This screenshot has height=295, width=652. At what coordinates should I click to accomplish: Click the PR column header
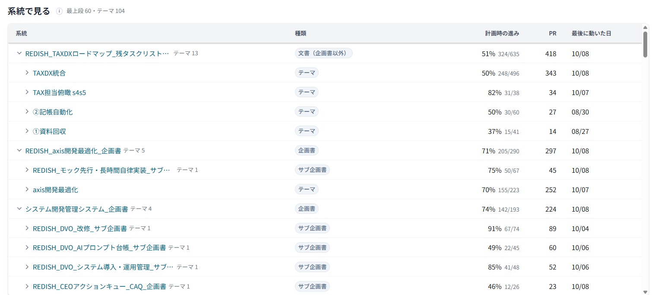coord(553,33)
